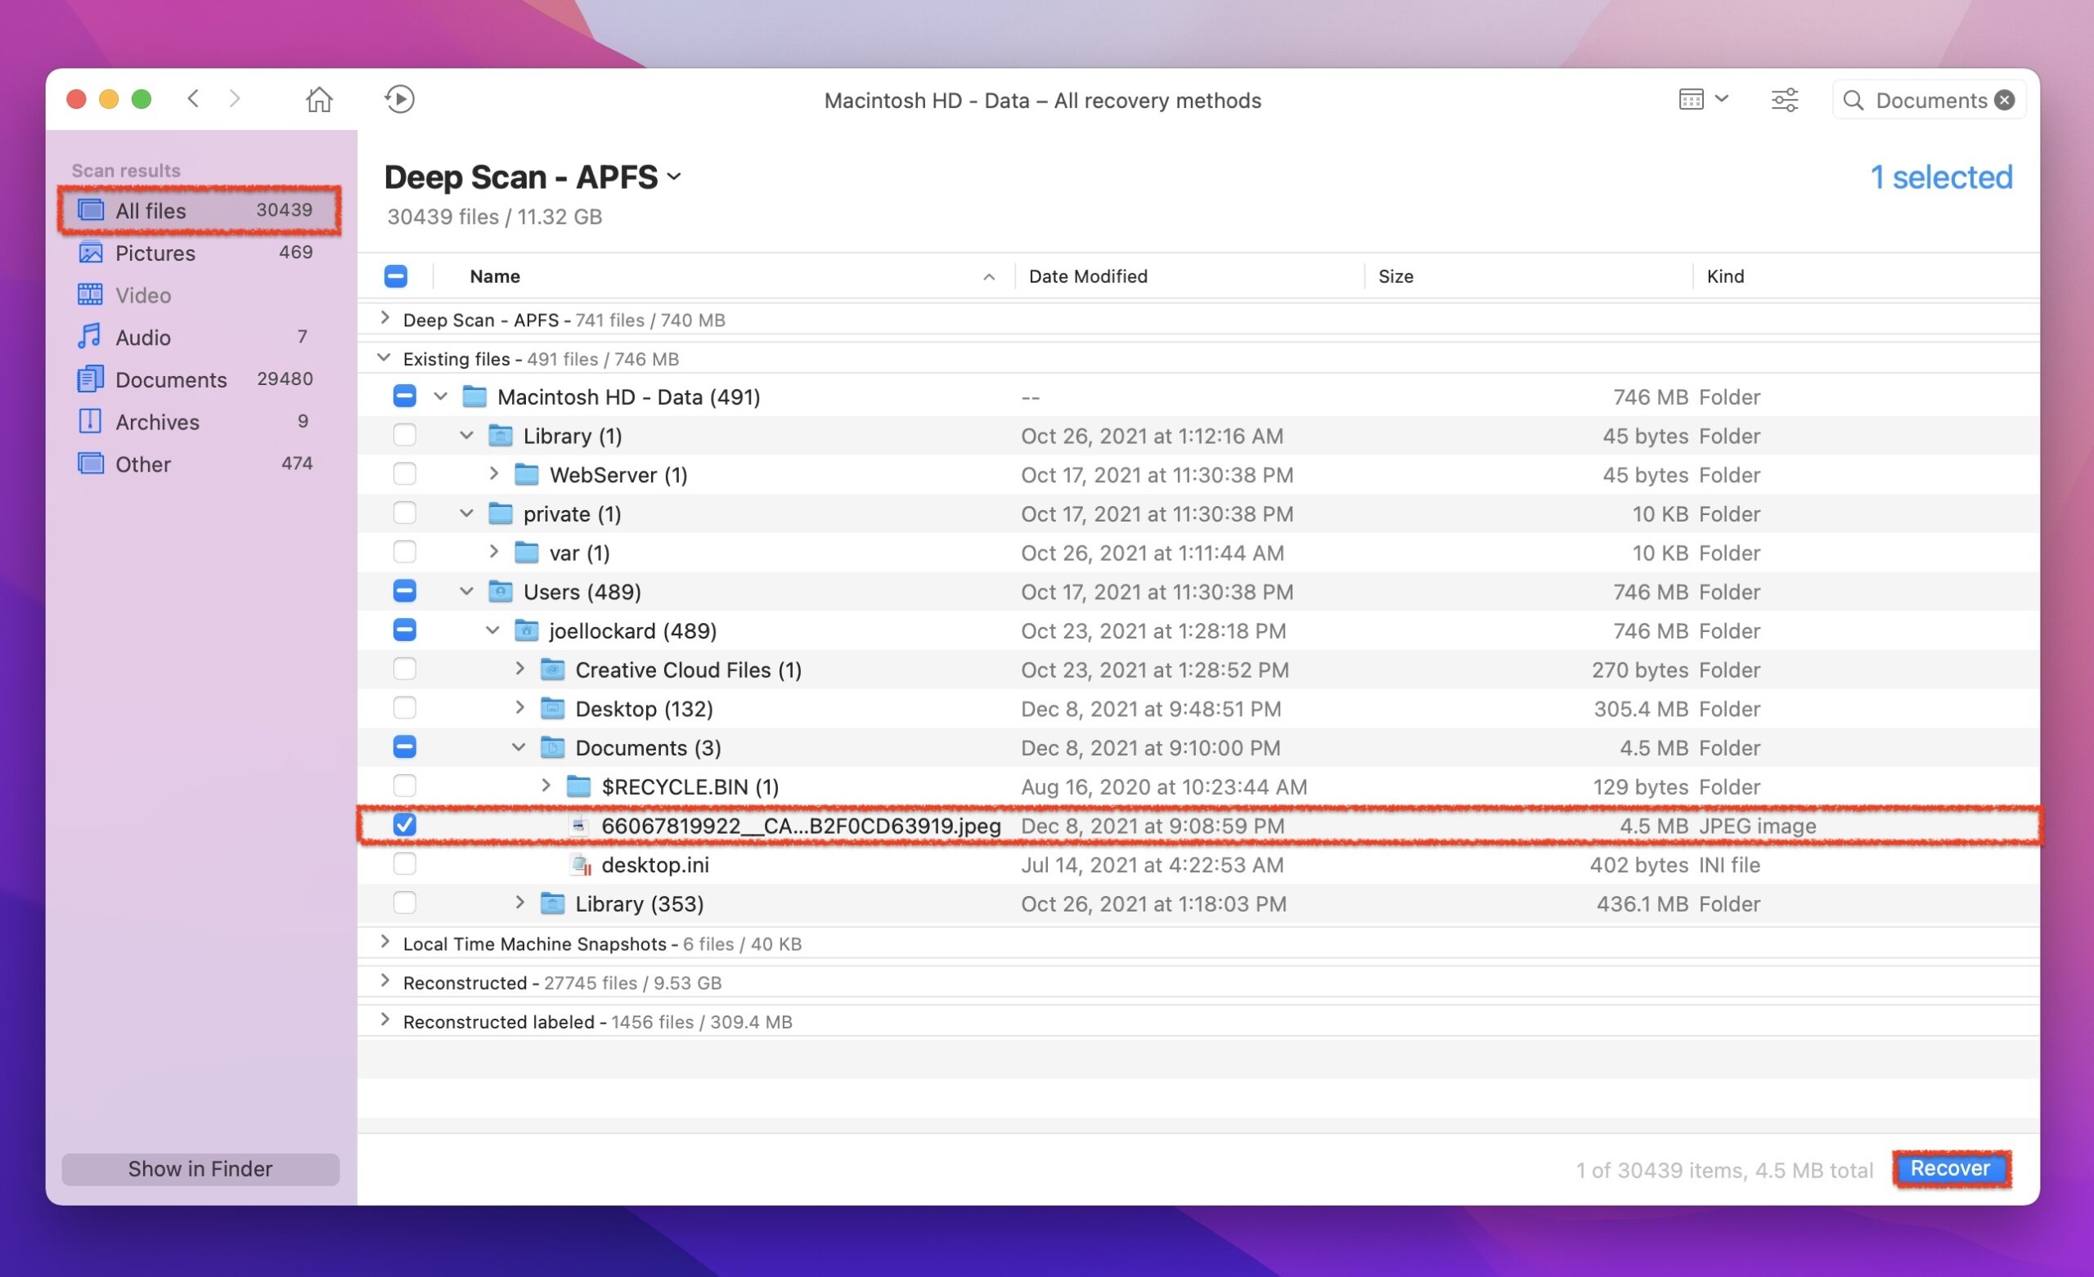The width and height of the screenshot is (2094, 1277).
Task: Click the Pictures sidebar icon
Action: point(90,253)
